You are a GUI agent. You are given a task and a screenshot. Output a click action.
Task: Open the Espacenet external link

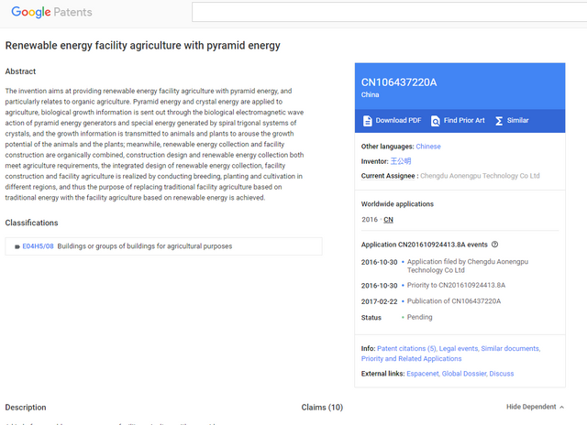423,374
